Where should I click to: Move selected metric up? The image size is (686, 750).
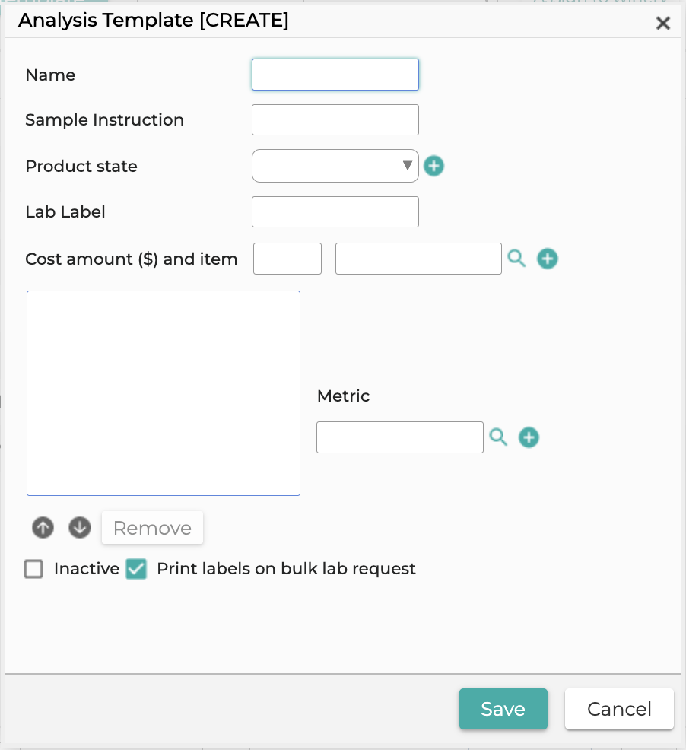click(x=43, y=528)
